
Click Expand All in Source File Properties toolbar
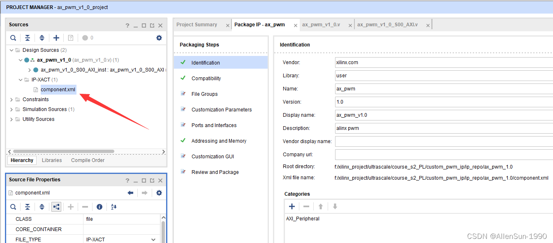point(42,207)
